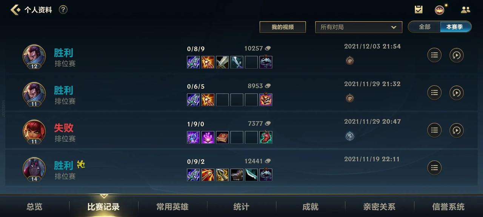The height and width of the screenshot is (217, 483).
Task: Switch to the 常用英雄 tab
Action: (x=172, y=206)
